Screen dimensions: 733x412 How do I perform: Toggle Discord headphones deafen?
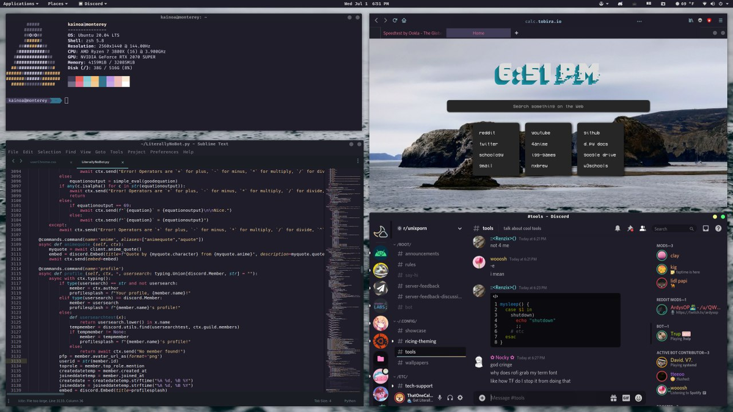click(450, 397)
